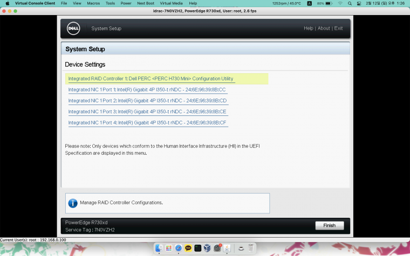The height and width of the screenshot is (256, 410).
Task: Open KakaoTalk from the Dock
Action: coord(188,248)
